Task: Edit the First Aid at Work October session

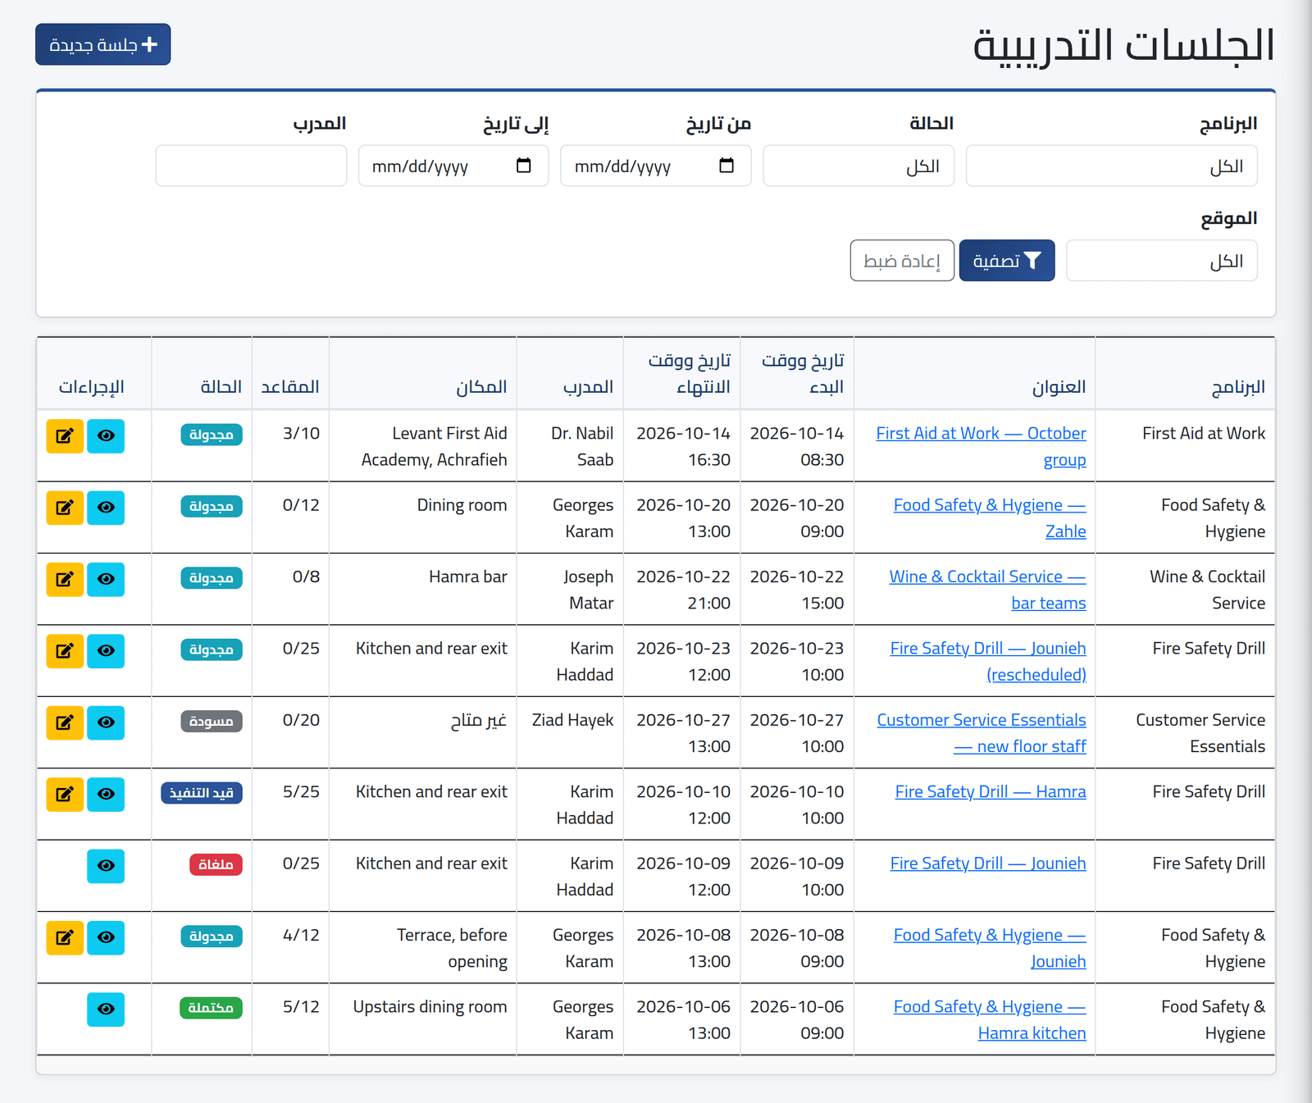Action: coord(65,435)
